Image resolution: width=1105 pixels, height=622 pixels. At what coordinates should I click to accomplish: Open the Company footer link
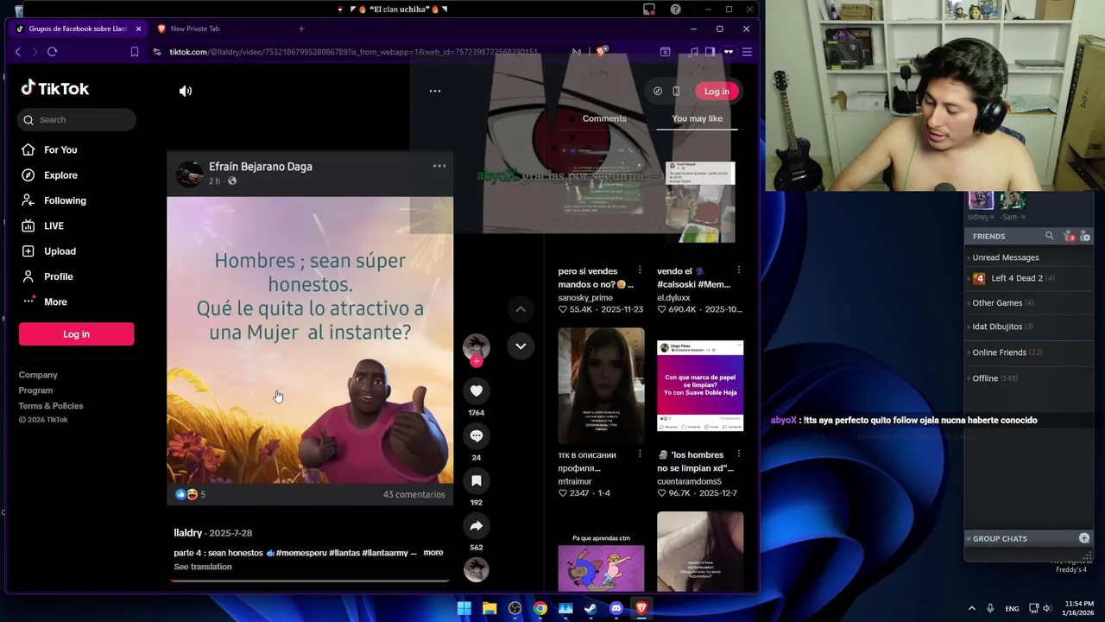click(x=38, y=375)
